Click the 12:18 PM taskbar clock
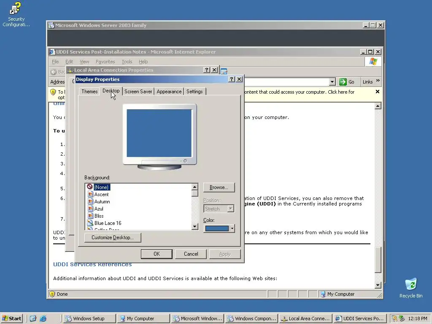Screen dimensions: 432x324 point(417,319)
